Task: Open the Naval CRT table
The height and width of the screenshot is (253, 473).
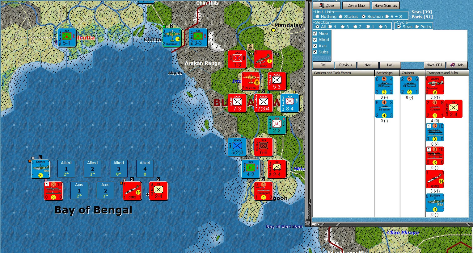Action: click(434, 65)
